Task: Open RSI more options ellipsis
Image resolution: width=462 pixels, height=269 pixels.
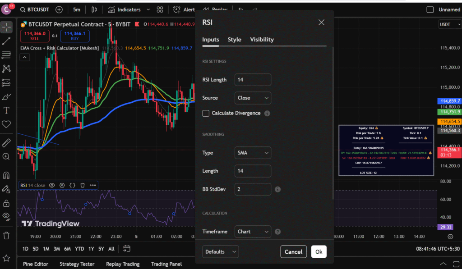Action: point(93,185)
